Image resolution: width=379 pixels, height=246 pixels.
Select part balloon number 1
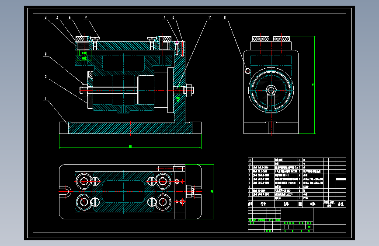[45, 98]
